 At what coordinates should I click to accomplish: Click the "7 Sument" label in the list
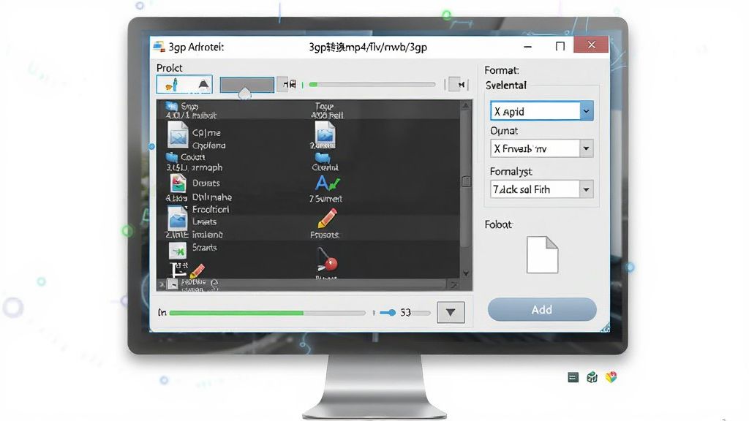coord(325,199)
